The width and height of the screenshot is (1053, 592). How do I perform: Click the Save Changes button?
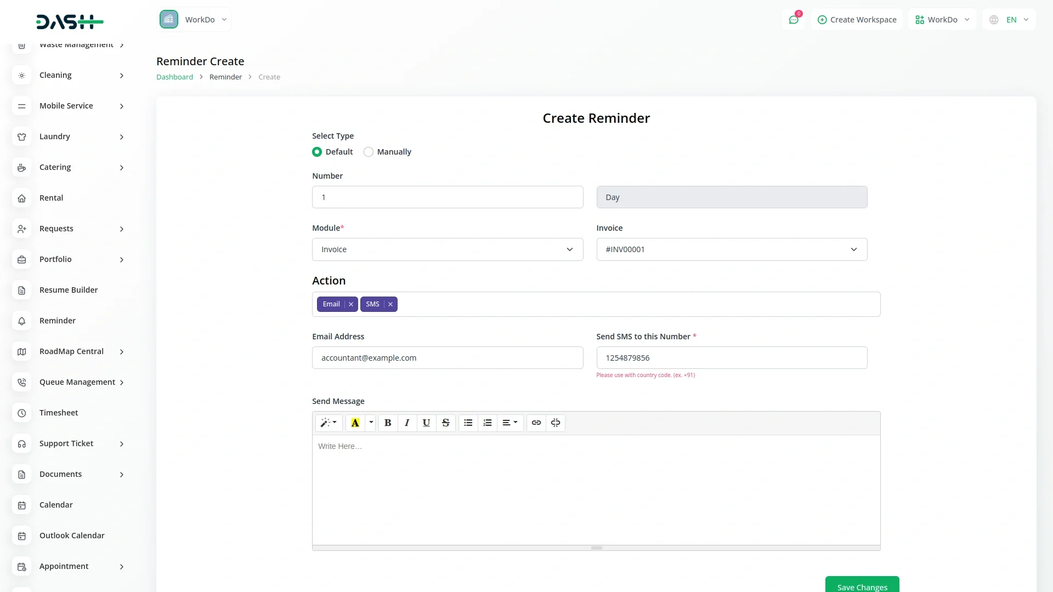(x=862, y=586)
